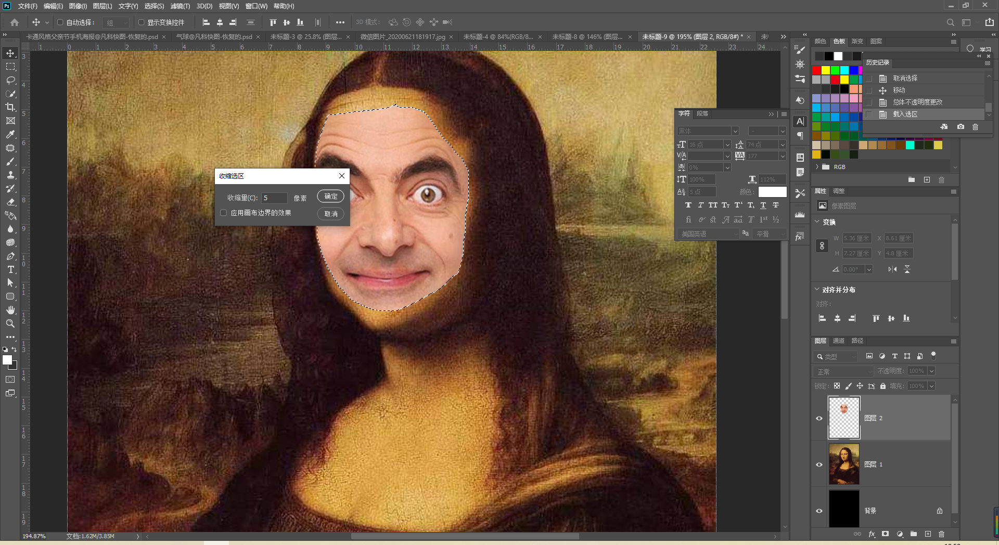Viewport: 999px width, 545px height.
Task: Open adjustment layer menu in Layers footer
Action: [x=900, y=534]
